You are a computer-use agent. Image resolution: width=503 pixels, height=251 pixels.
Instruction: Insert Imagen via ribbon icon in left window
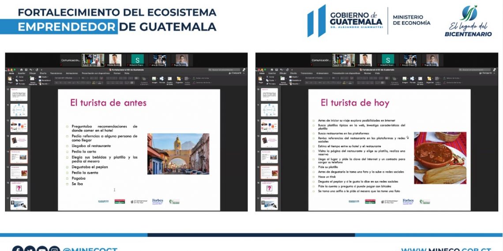click(154, 79)
